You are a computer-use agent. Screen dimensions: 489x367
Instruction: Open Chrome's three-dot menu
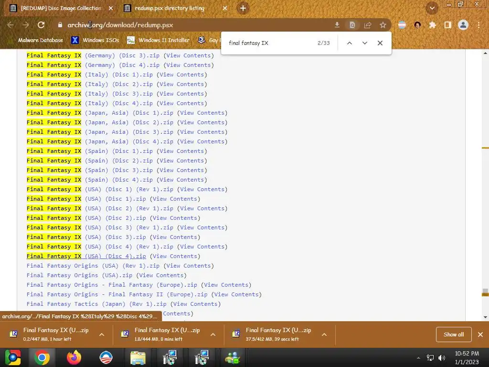(478, 25)
